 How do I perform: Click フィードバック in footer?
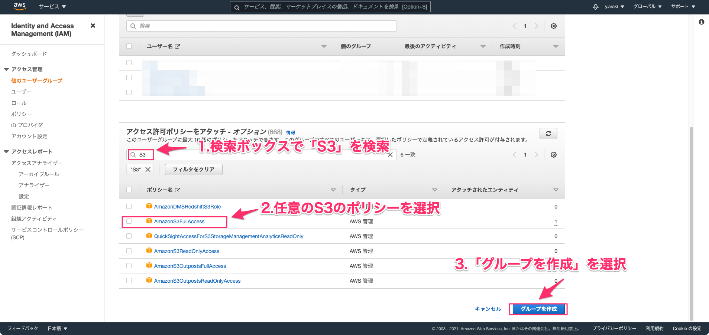[x=23, y=328]
